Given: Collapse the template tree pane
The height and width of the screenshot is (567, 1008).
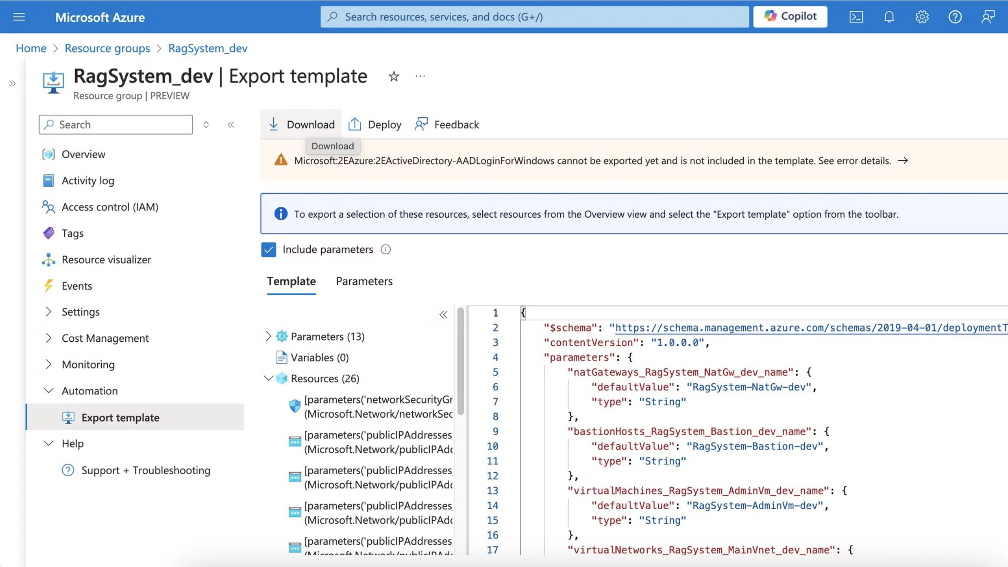Looking at the screenshot, I should (x=443, y=315).
